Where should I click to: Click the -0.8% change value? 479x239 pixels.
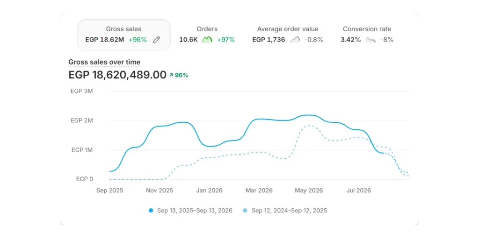click(x=313, y=40)
